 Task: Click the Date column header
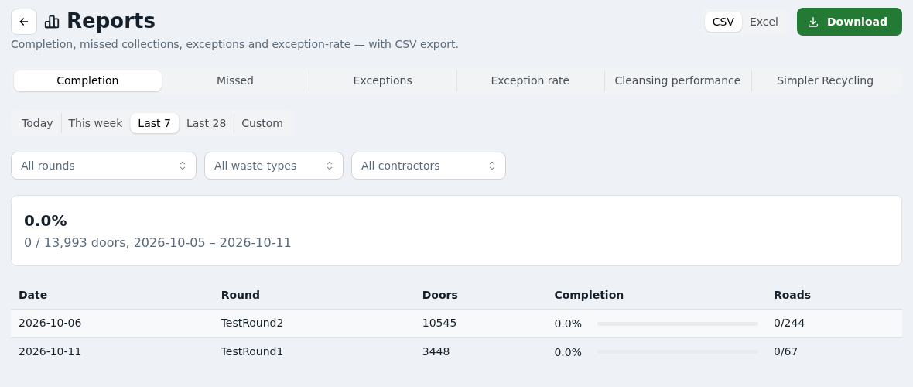click(x=32, y=296)
